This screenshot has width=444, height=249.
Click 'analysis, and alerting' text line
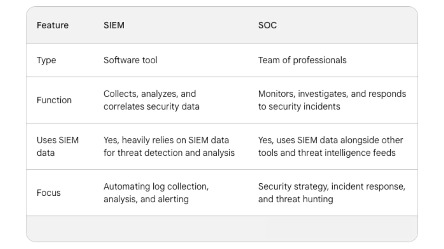[146, 199]
